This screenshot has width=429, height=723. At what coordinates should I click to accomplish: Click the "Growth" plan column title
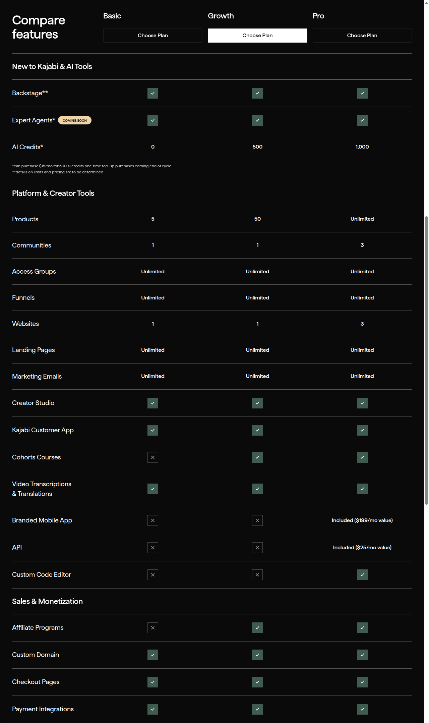pyautogui.click(x=221, y=16)
